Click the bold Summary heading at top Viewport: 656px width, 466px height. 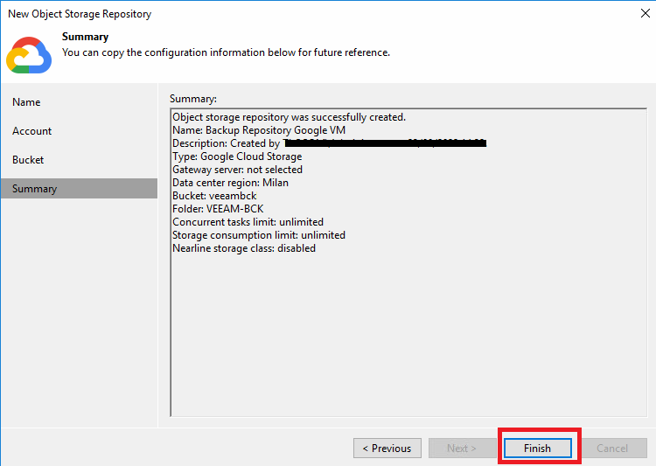(x=86, y=37)
